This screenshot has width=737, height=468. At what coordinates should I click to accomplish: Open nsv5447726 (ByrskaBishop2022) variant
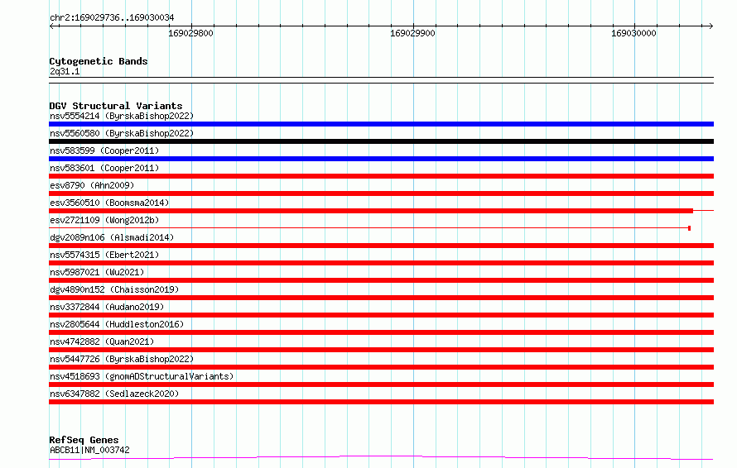pyautogui.click(x=121, y=359)
